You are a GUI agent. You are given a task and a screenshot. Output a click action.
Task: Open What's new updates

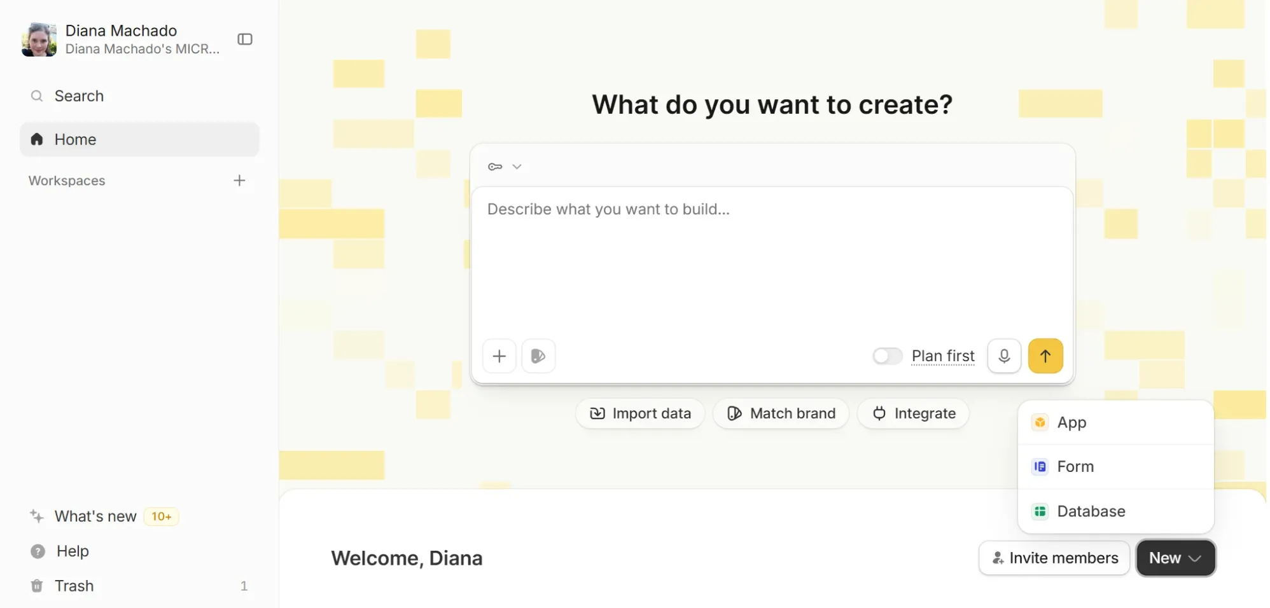[95, 516]
